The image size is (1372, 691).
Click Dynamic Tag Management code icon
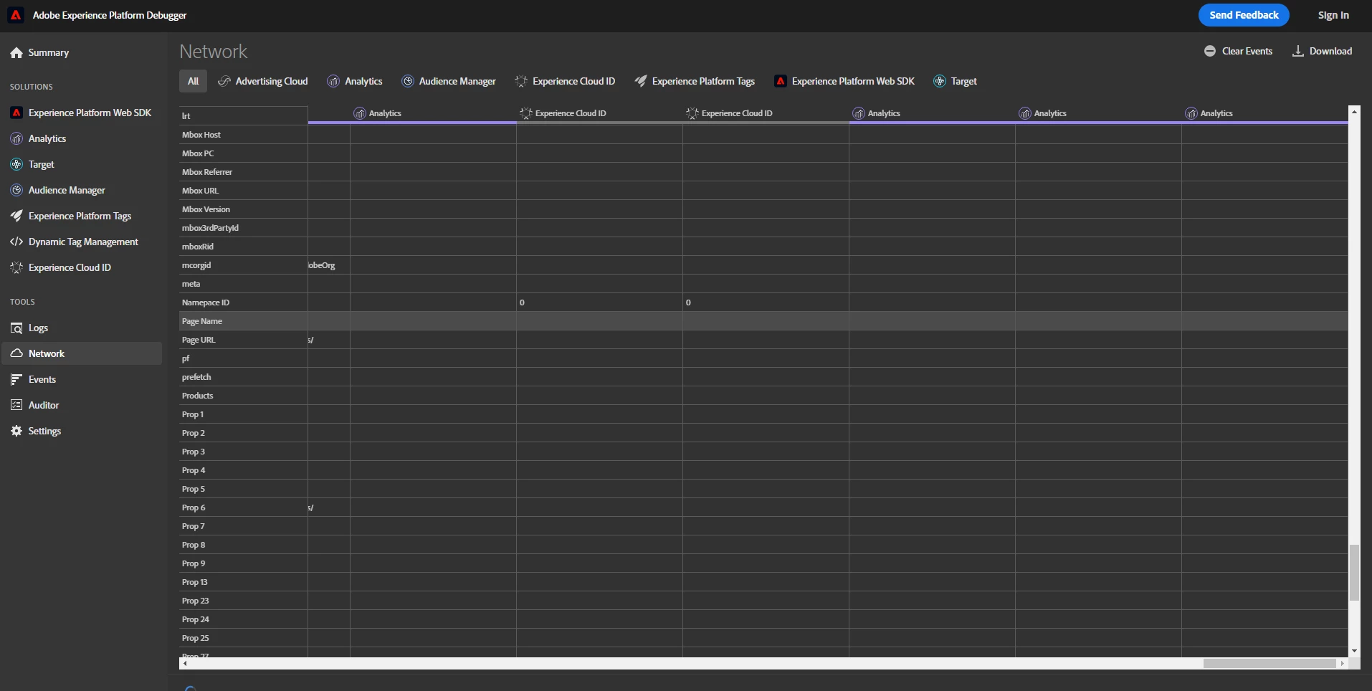click(x=16, y=242)
